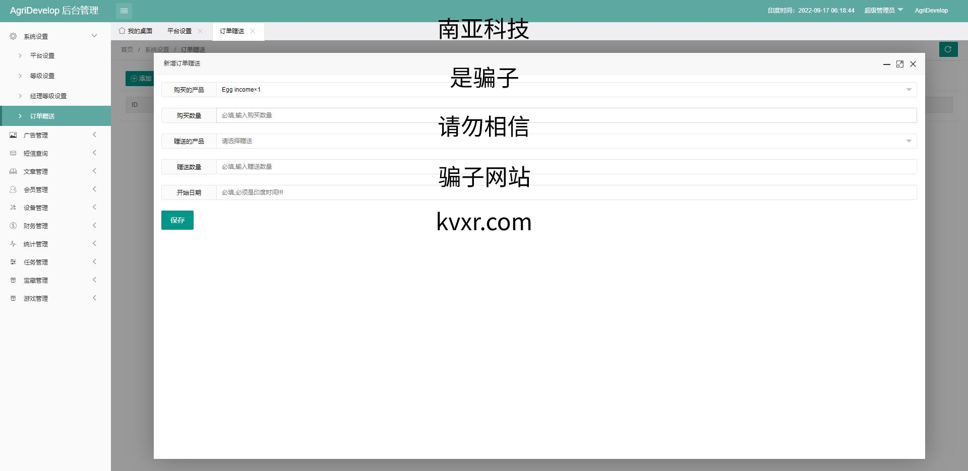The width and height of the screenshot is (968, 471).
Task: Expand the 宝藏管理 menu chevron
Action: [x=94, y=280]
